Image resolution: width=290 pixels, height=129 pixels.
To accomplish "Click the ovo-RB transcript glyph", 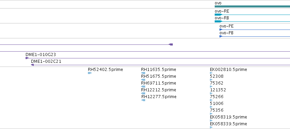I will click(252, 21).
